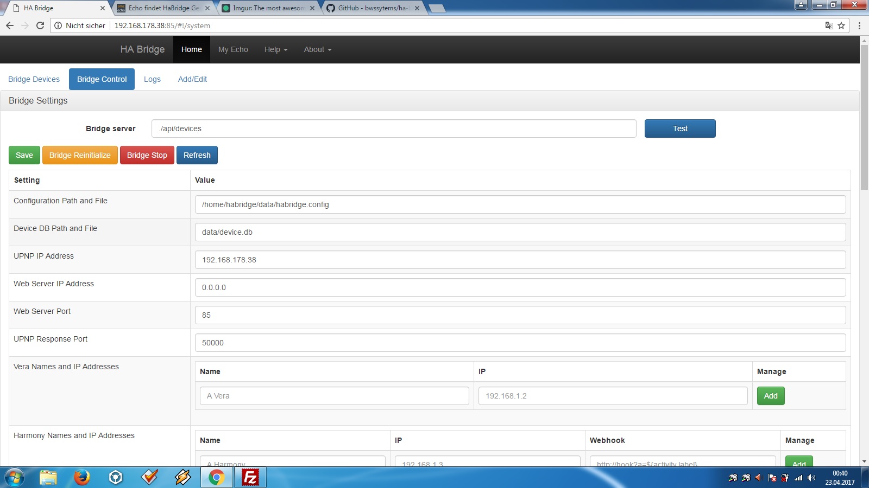Switch to the GitHub browser tab
This screenshot has height=488, width=869.
click(x=373, y=8)
